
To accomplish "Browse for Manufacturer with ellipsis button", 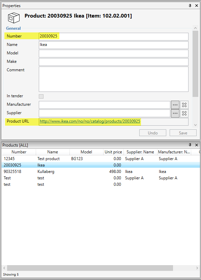I will pos(175,105).
